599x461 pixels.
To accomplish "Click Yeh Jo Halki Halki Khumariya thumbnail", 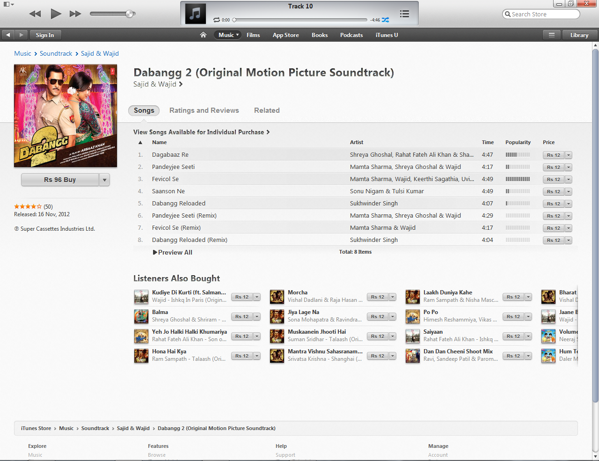I will click(141, 336).
